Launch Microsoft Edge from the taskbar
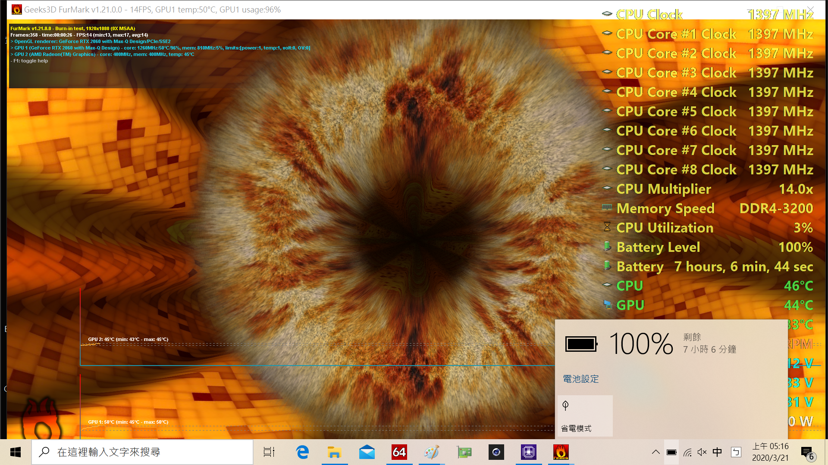 pyautogui.click(x=302, y=452)
